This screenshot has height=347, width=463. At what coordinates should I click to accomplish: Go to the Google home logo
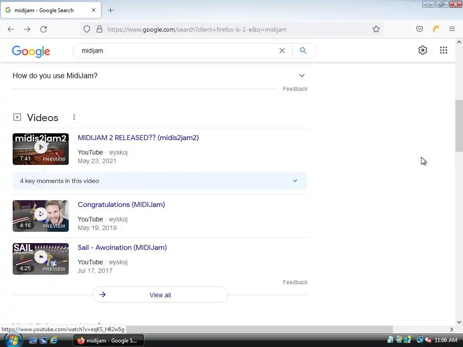(x=31, y=52)
